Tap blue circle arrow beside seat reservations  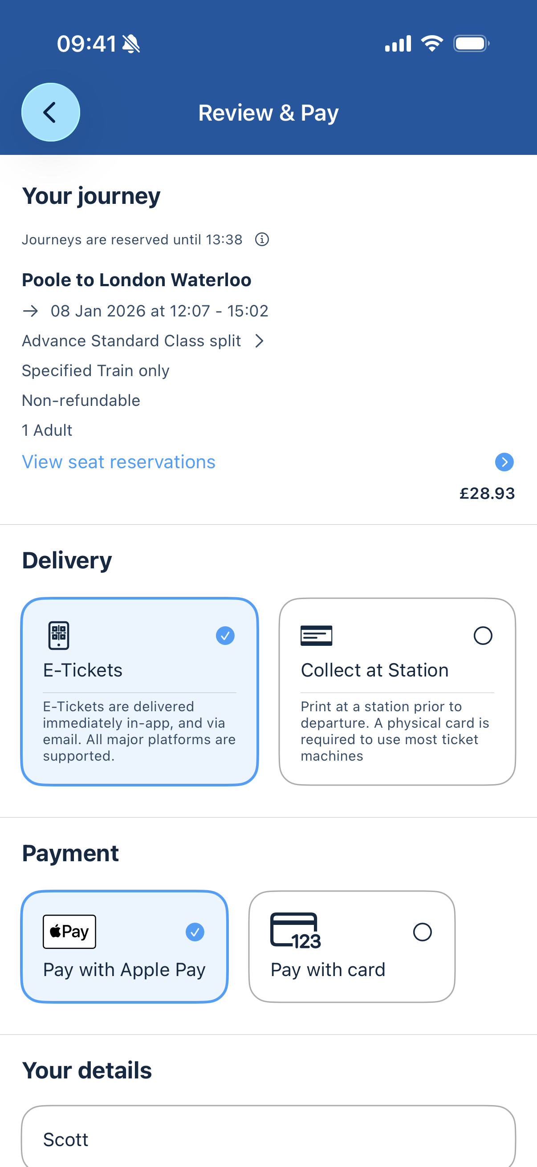(504, 462)
